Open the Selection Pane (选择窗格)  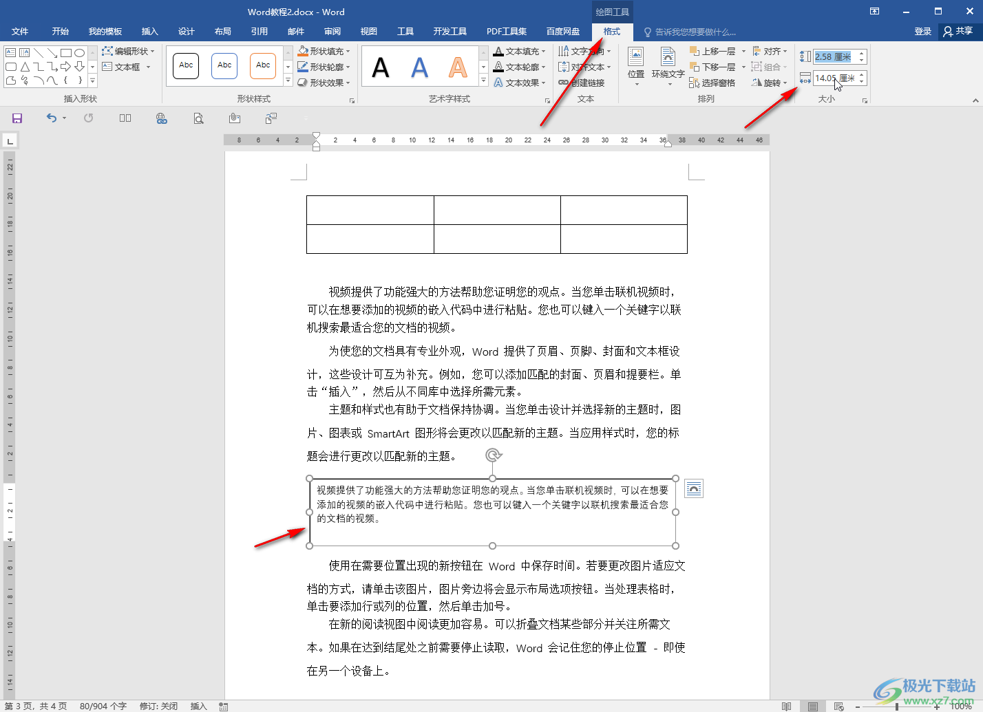point(712,83)
